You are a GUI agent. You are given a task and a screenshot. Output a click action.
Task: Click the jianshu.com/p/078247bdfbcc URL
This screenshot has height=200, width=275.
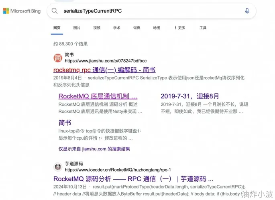(x=106, y=61)
